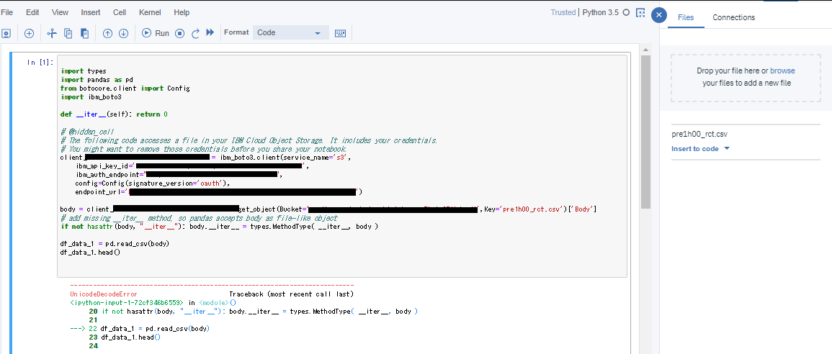The image size is (832, 354).
Task: Click the browse link to upload file
Action: (x=782, y=71)
